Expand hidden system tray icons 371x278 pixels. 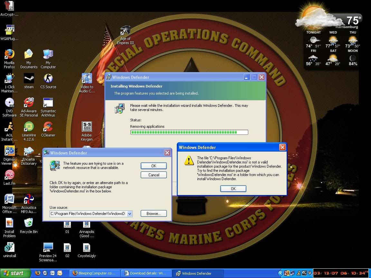point(281,273)
